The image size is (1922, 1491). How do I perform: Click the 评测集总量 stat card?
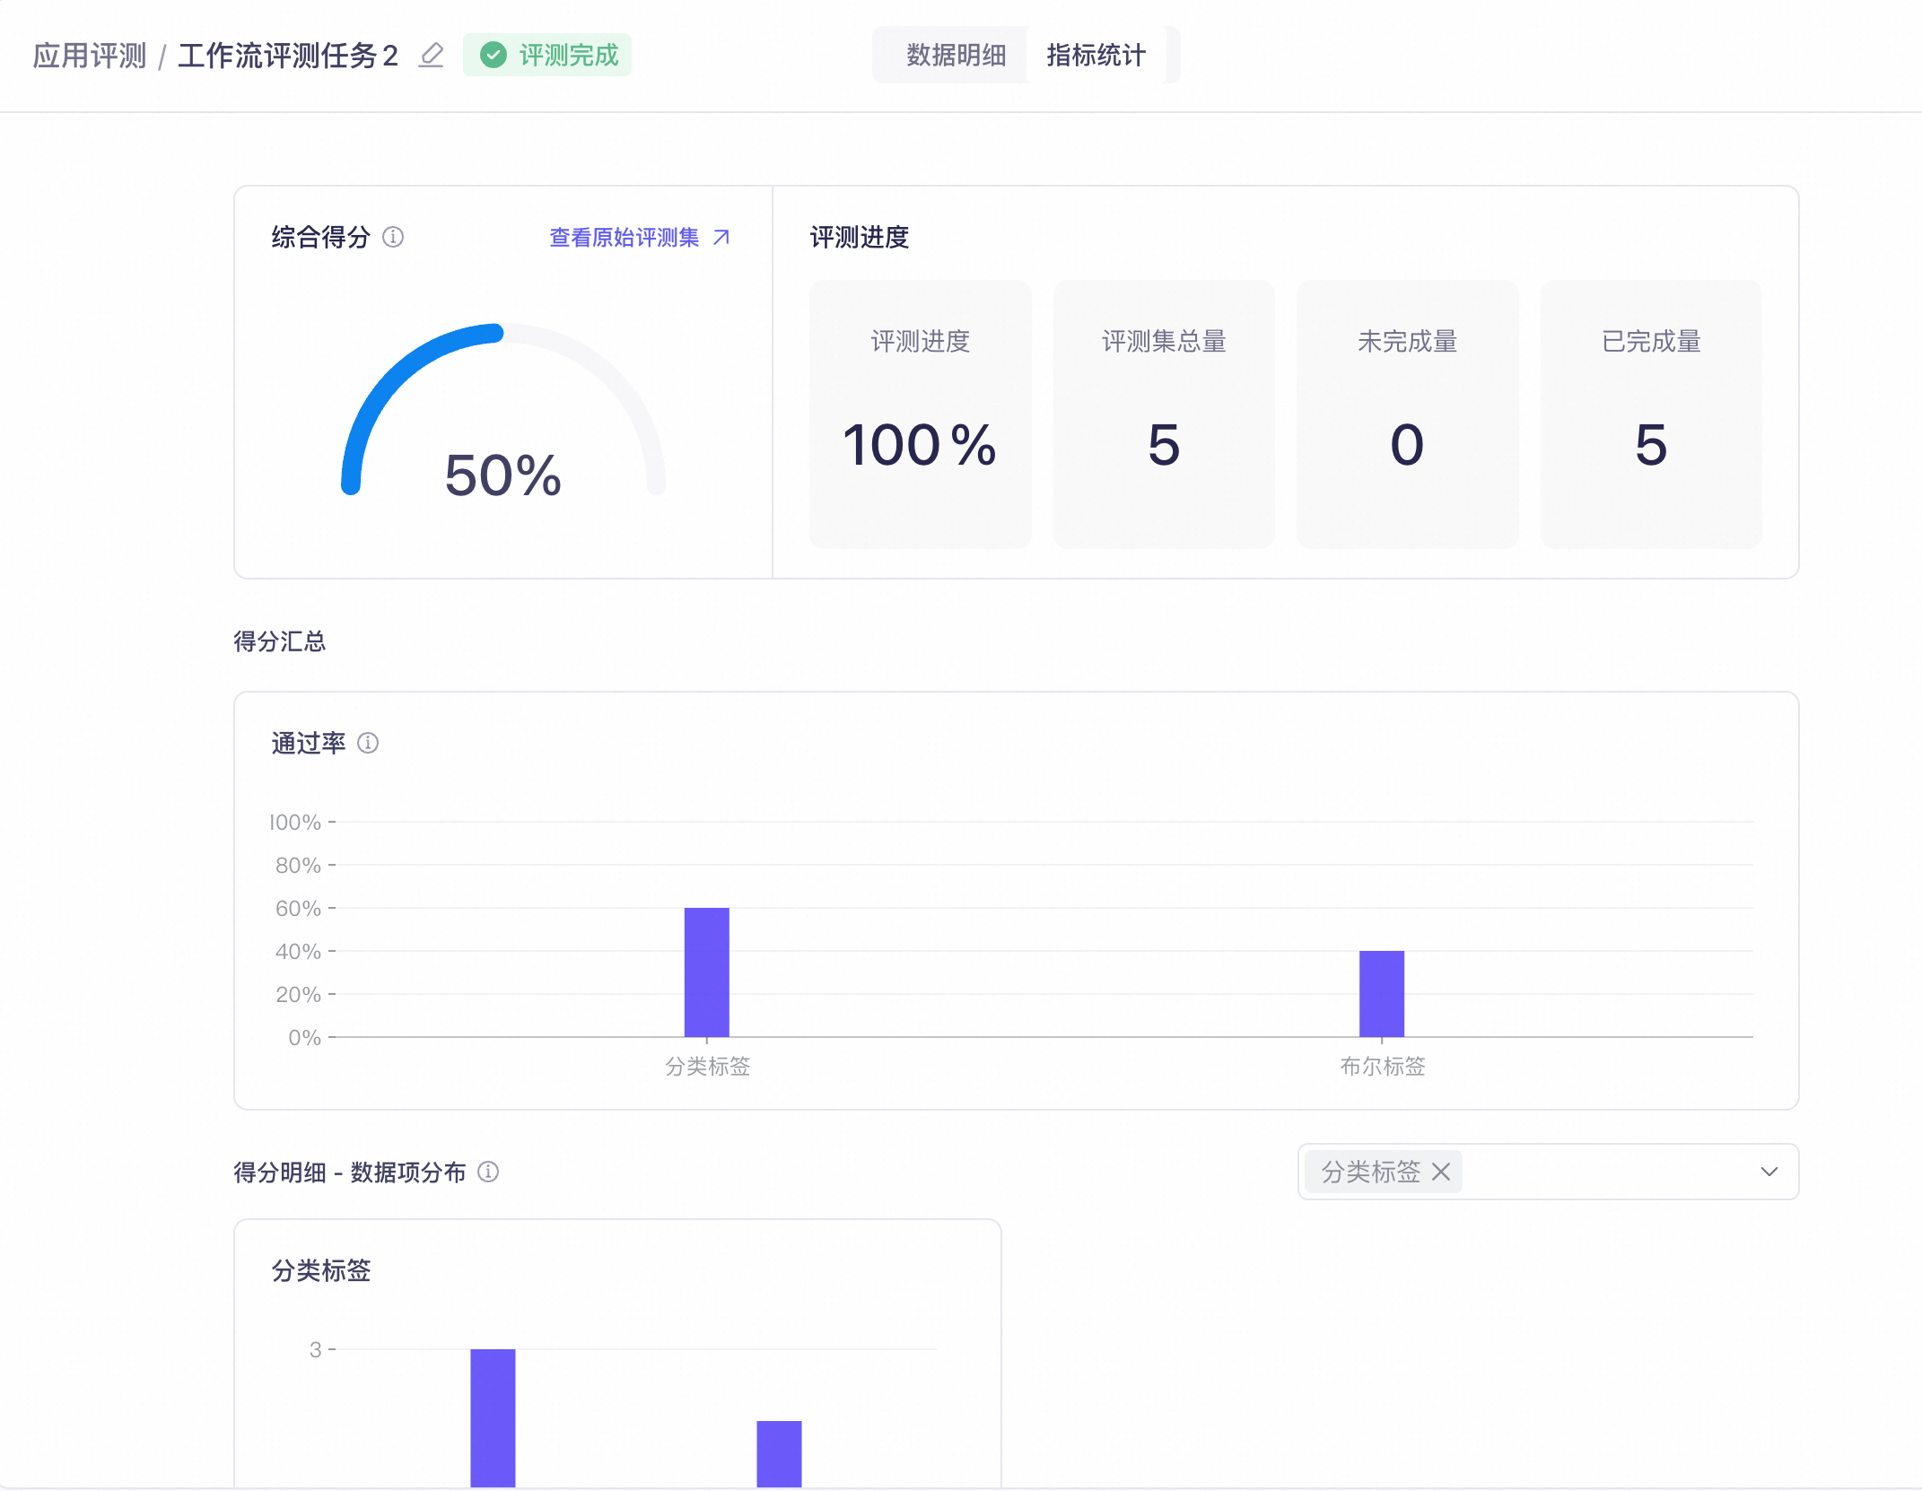1164,414
